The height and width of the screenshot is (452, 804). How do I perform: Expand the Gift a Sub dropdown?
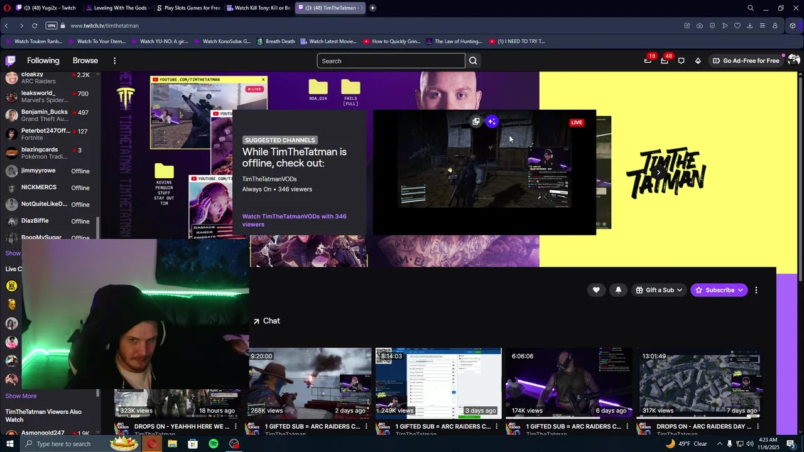(x=659, y=290)
